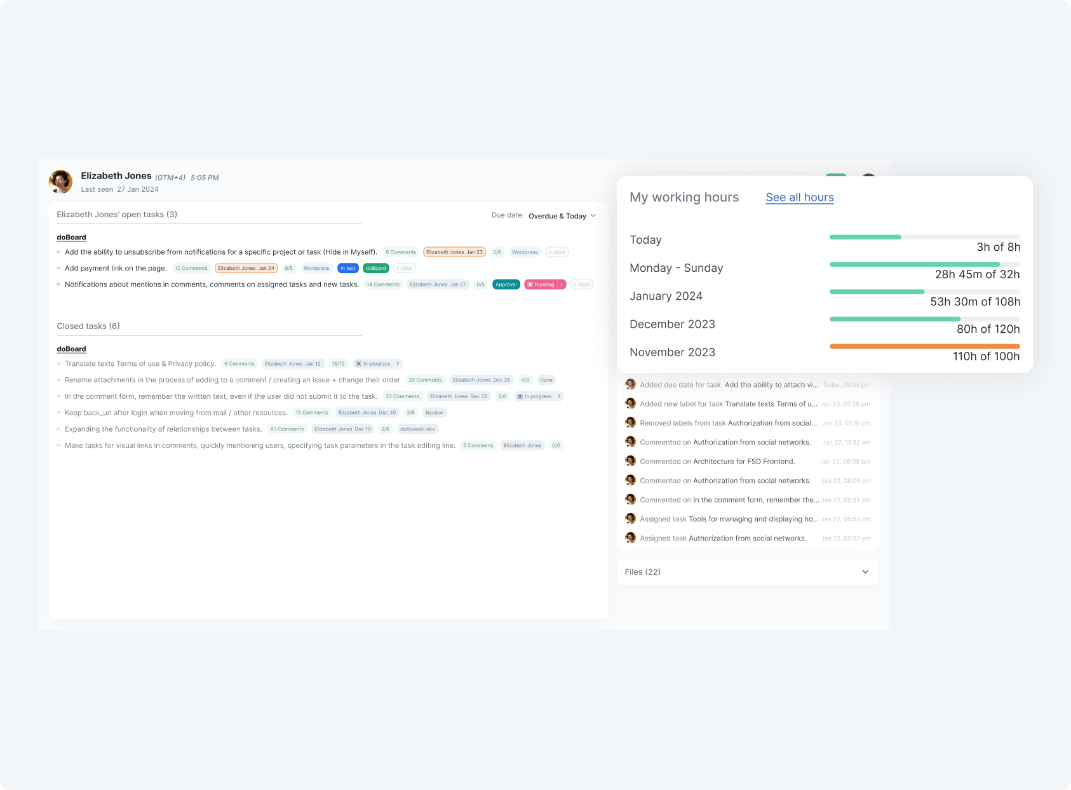Click the orange November 2023 hours progress bar
The image size is (1071, 790).
coord(924,346)
